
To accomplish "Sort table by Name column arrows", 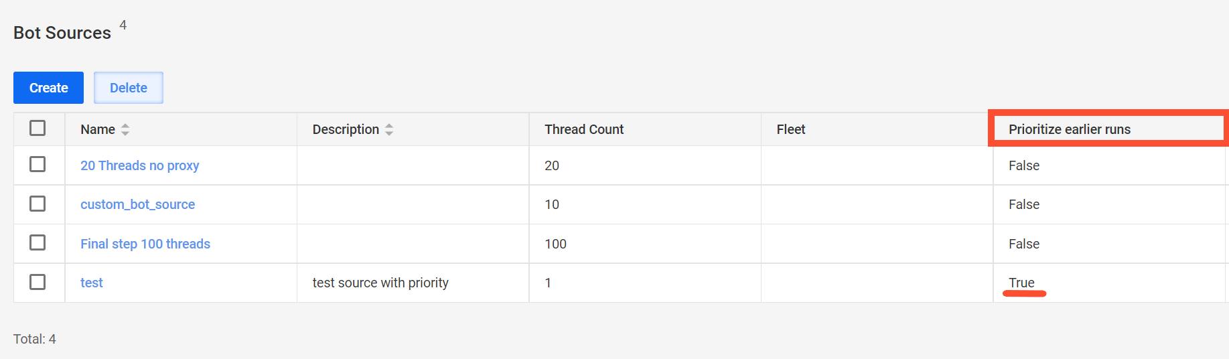I will 125,130.
